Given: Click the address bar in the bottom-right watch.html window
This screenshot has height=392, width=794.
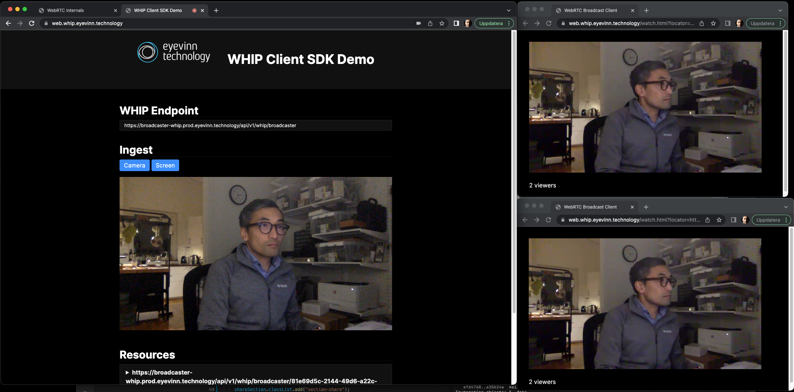Looking at the screenshot, I should tap(634, 220).
